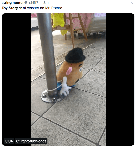
Task: Click the white glove hand on the toy
Action: (66, 87)
